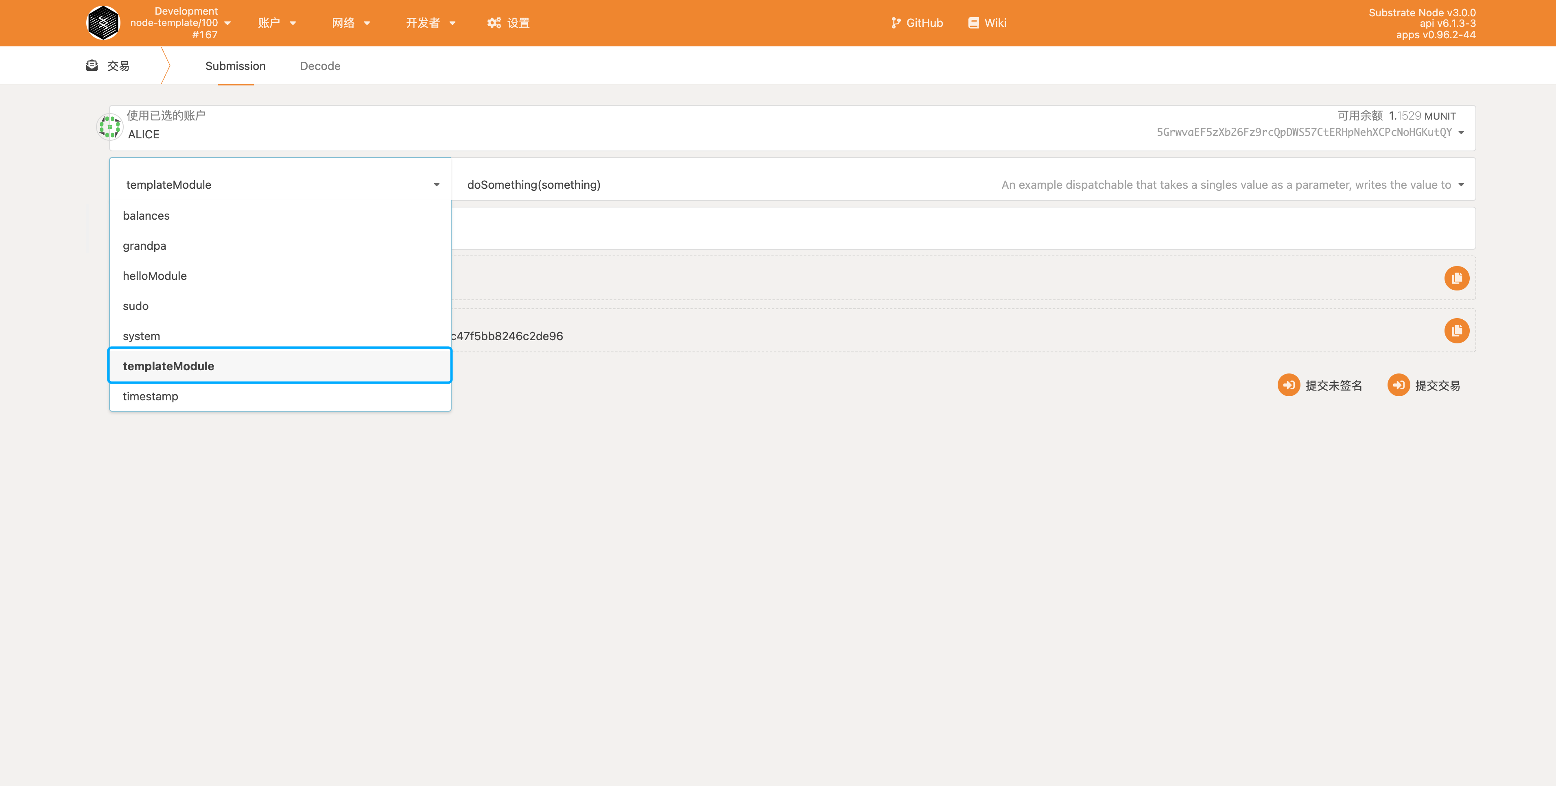Viewport: 1556px width, 786px height.
Task: Open the 开发者 developer menu
Action: click(431, 23)
